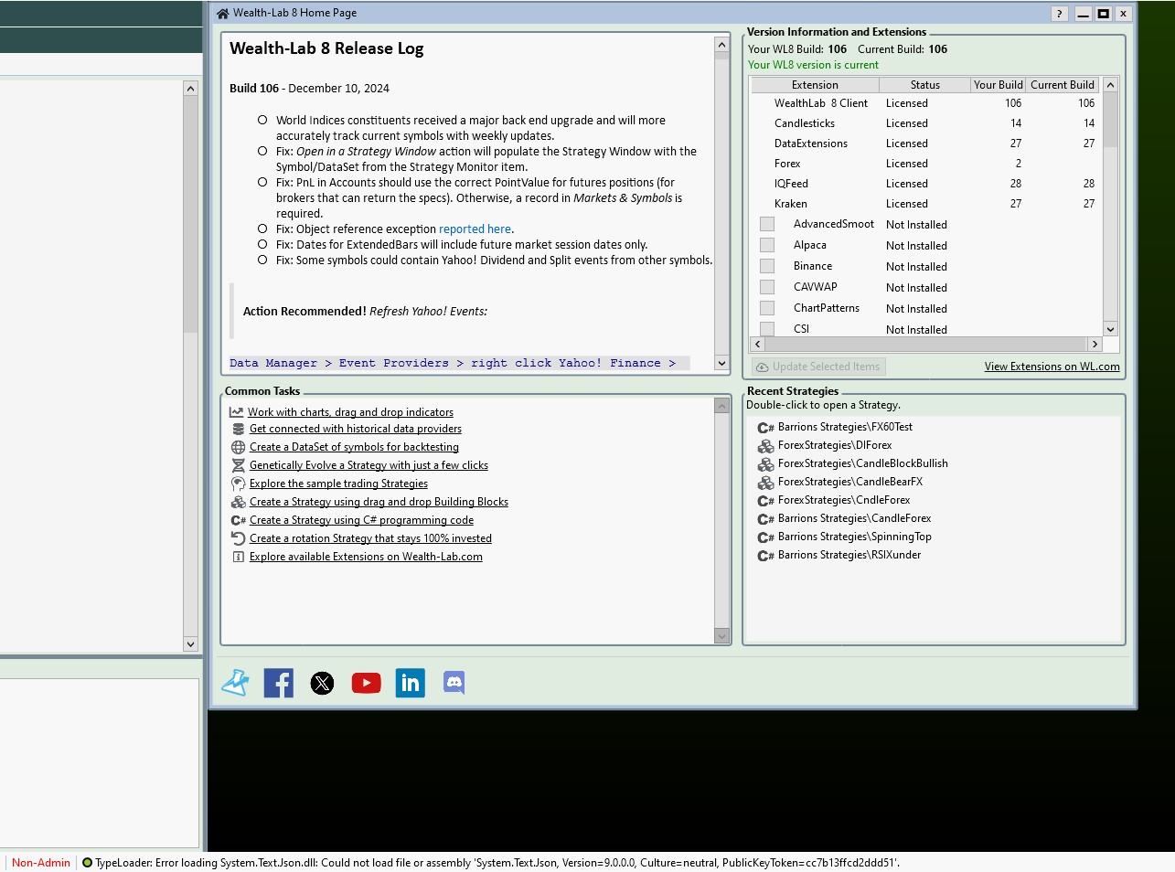Click the database icon beside Get connected
This screenshot has width=1175, height=872.
(x=238, y=429)
